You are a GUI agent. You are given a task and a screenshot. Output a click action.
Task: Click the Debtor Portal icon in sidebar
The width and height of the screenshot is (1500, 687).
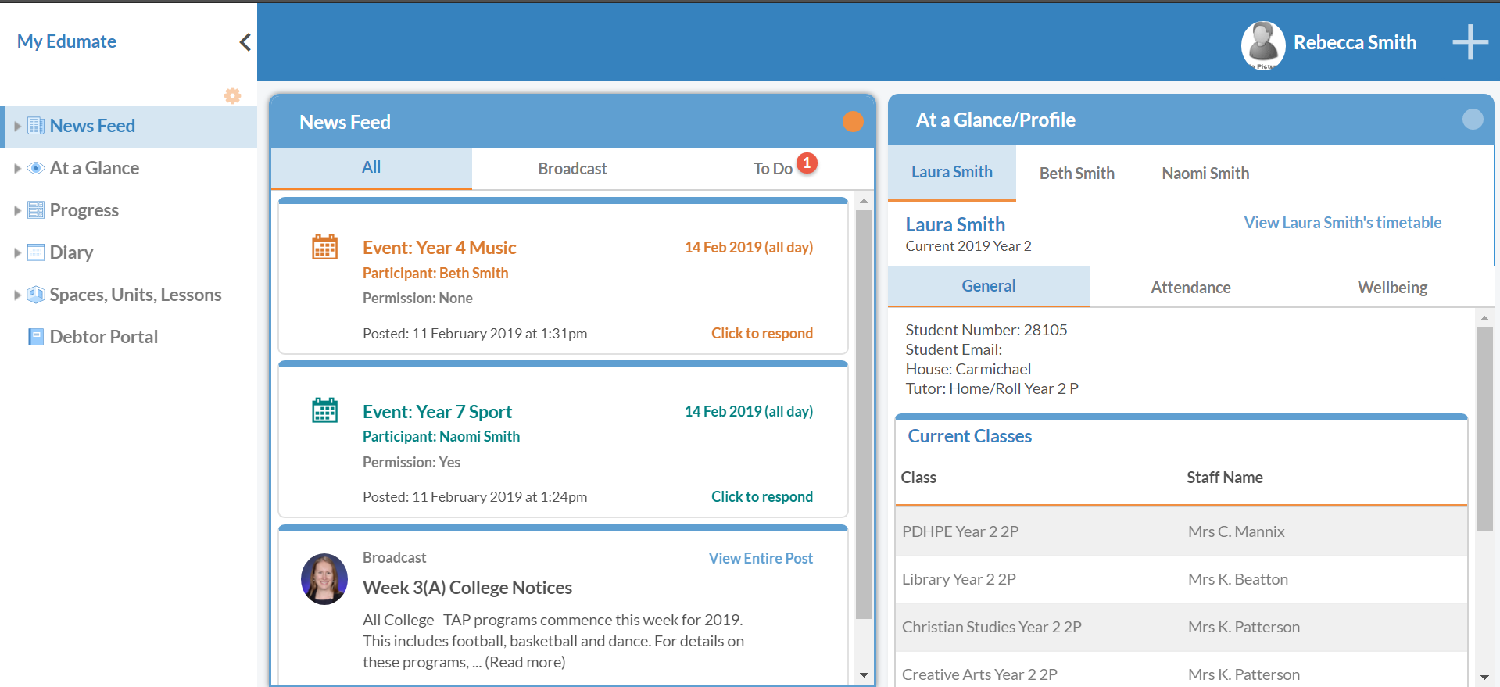coord(36,337)
